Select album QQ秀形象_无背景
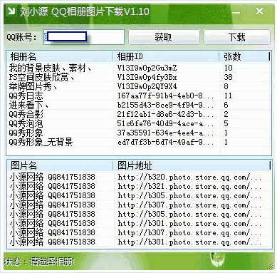This screenshot has height=273, width=277. [x=41, y=142]
